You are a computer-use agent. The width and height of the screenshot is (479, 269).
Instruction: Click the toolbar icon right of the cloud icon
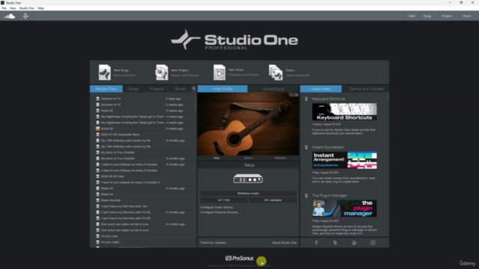(25, 16)
